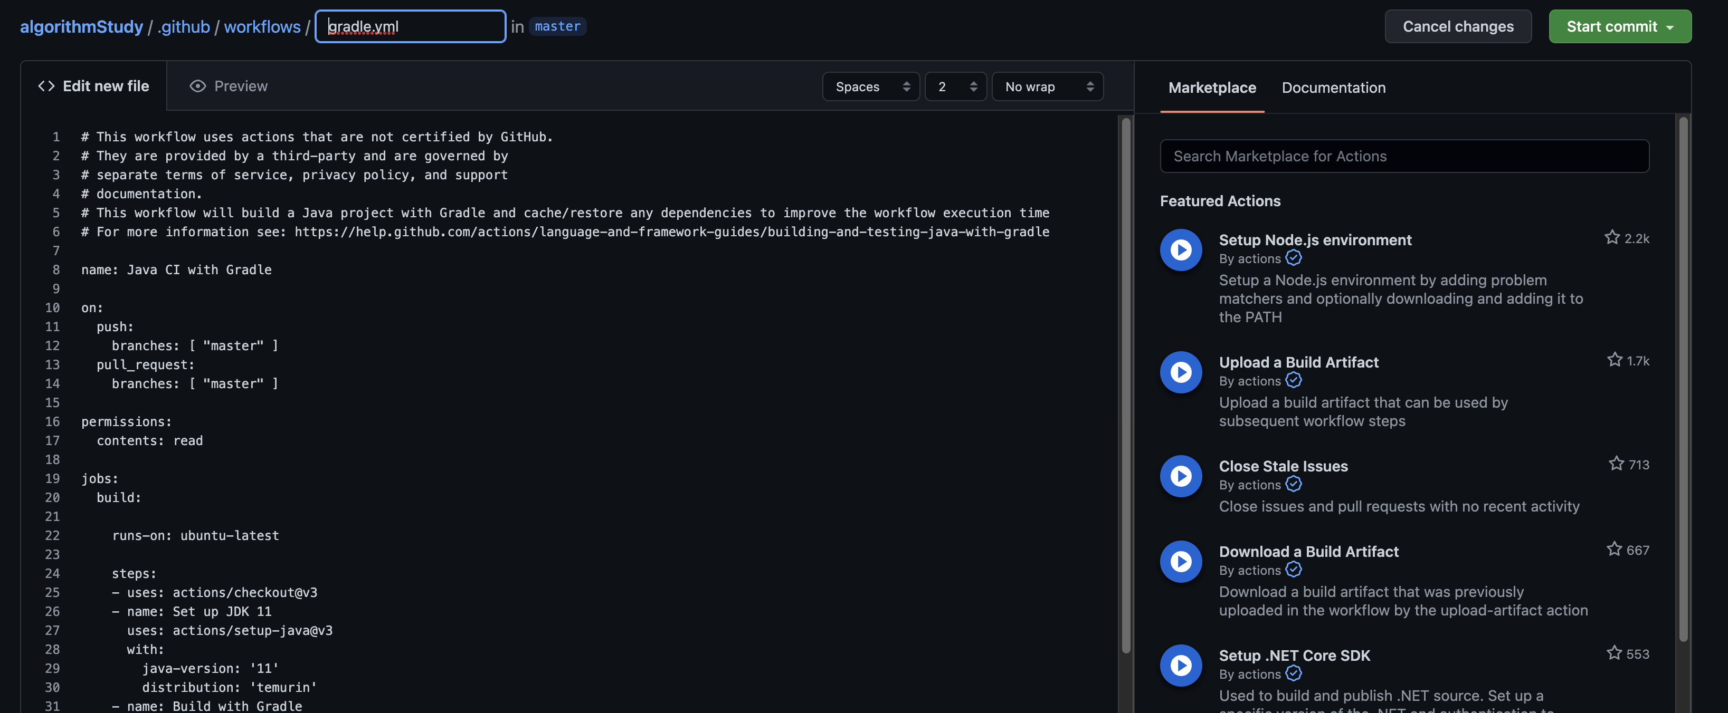Switch to the Documentation tab

pyautogui.click(x=1333, y=88)
